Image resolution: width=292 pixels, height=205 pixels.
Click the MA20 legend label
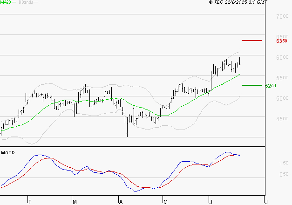click(6, 2)
